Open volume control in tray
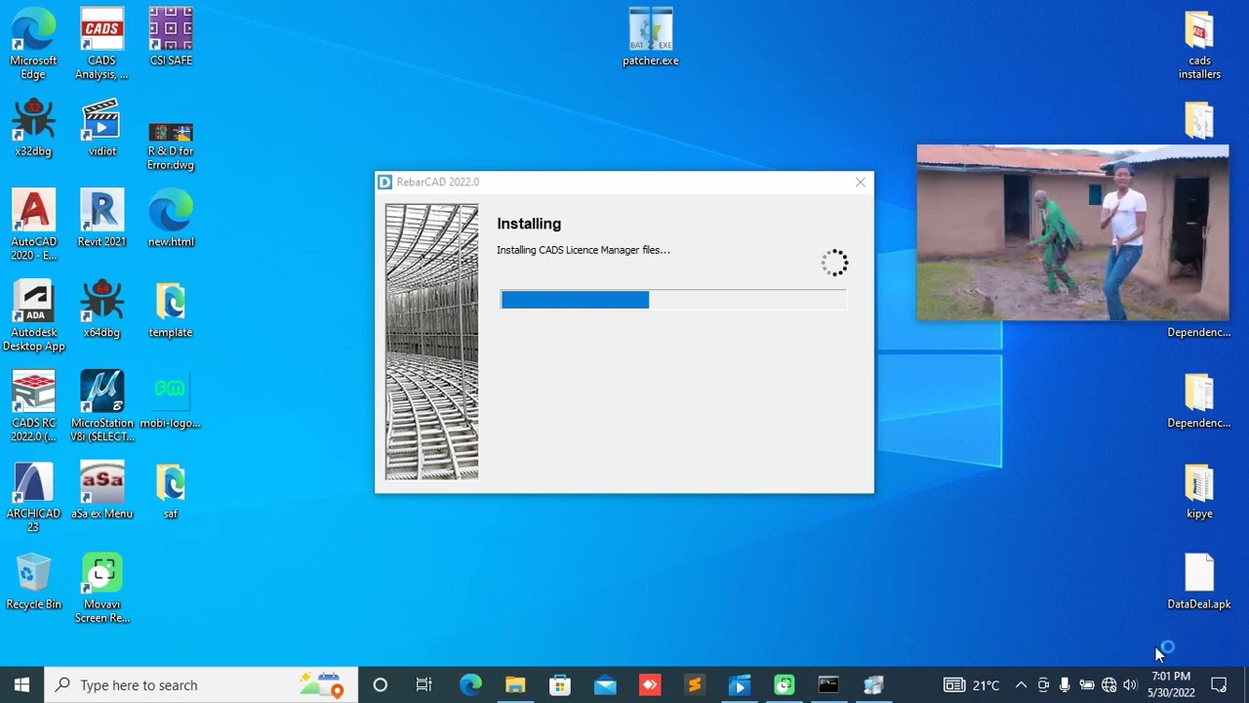The height and width of the screenshot is (703, 1249). (1130, 684)
